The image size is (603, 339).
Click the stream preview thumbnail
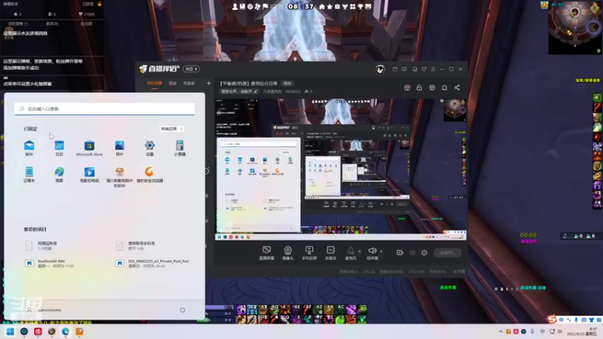point(341,169)
